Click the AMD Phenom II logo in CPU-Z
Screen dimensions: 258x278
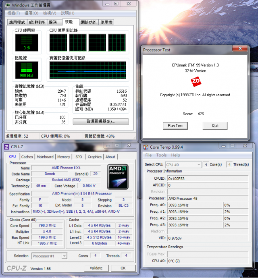[x=118, y=177]
